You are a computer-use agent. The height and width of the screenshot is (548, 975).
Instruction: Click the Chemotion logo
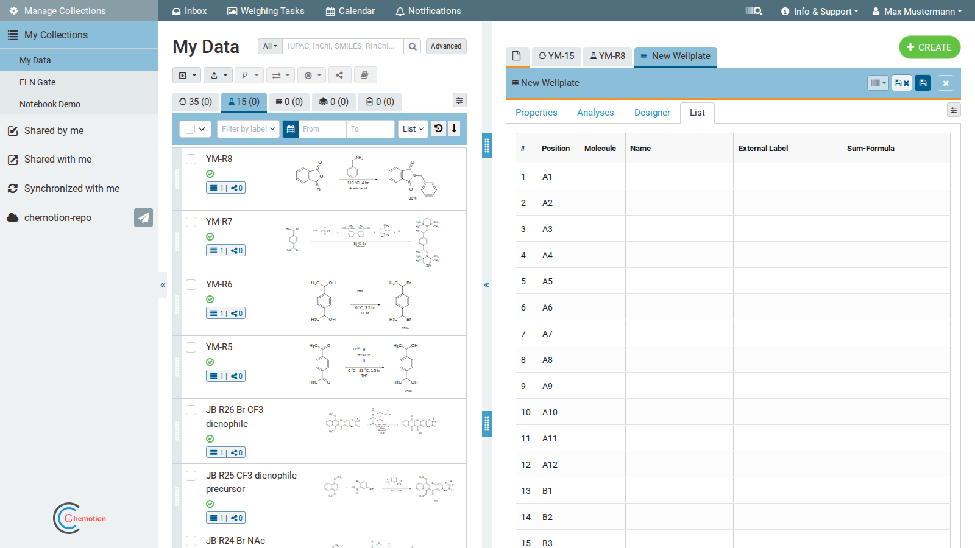coord(80,518)
